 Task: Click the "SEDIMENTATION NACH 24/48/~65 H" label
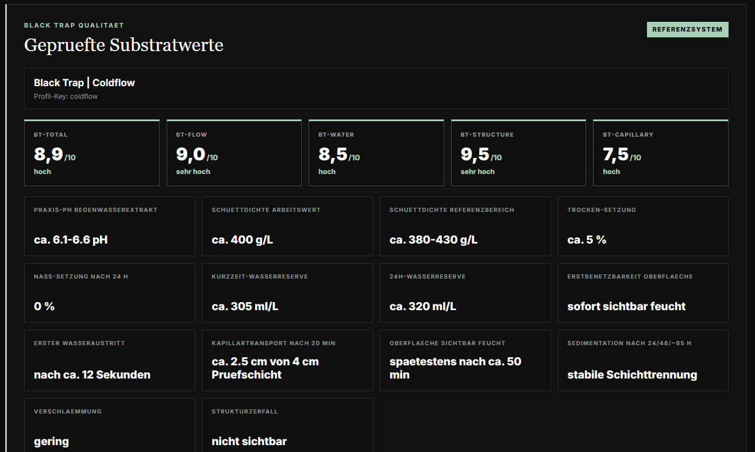pos(629,343)
